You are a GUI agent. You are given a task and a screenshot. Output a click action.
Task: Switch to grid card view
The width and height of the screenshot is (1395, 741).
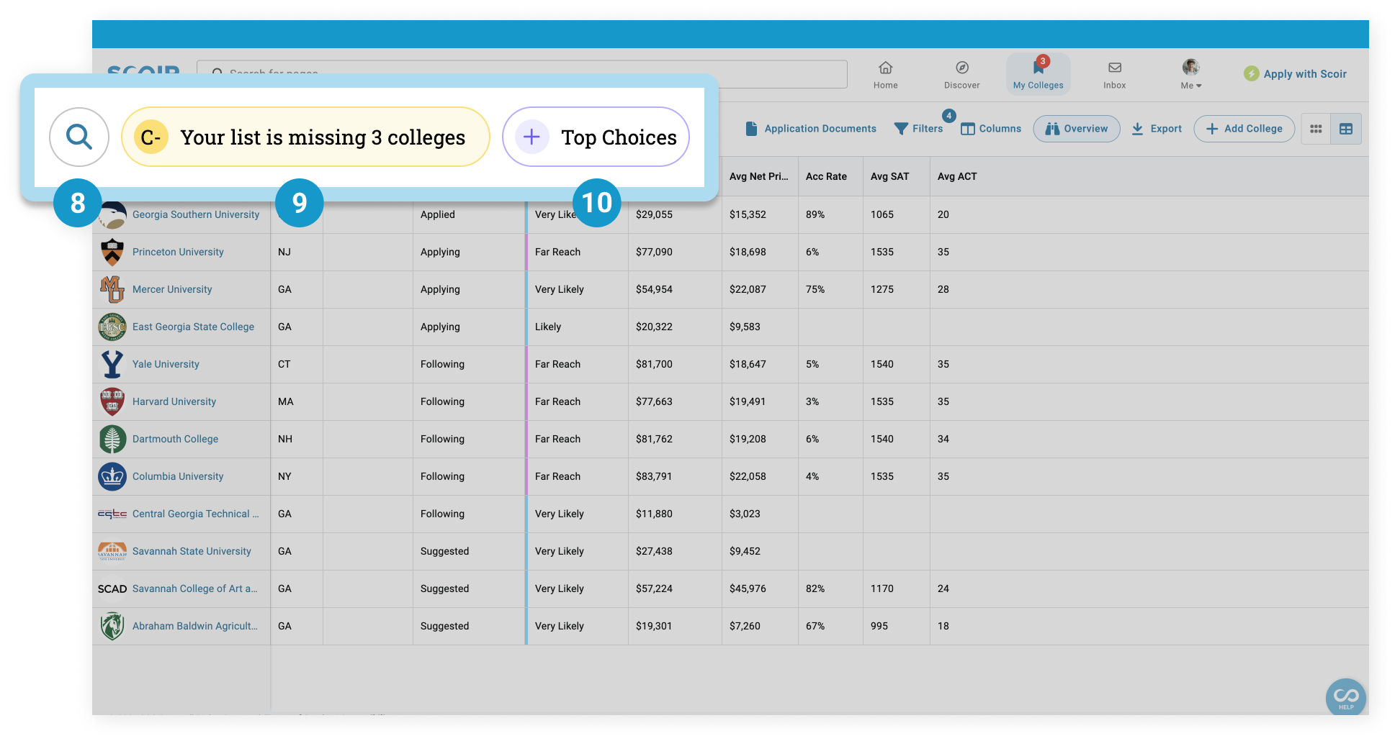pos(1316,129)
